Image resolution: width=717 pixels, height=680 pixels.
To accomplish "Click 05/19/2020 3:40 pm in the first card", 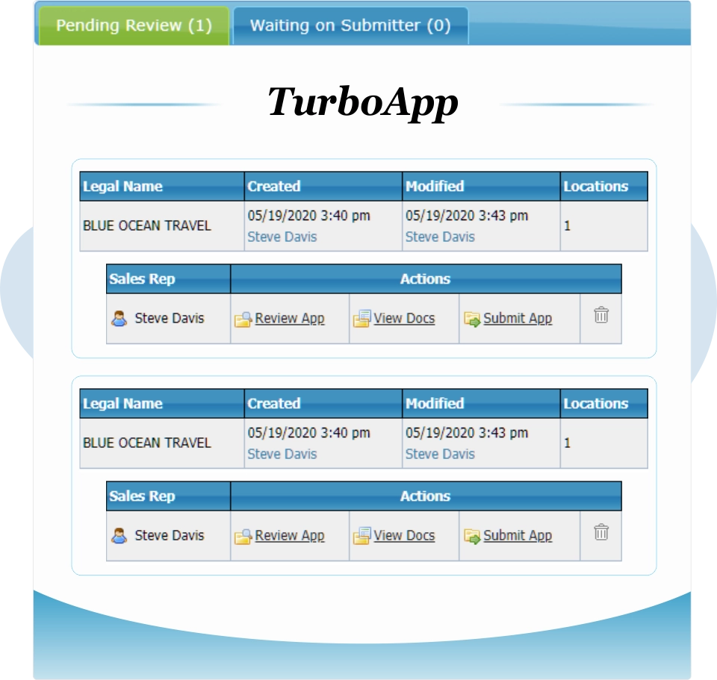I will pyautogui.click(x=308, y=215).
